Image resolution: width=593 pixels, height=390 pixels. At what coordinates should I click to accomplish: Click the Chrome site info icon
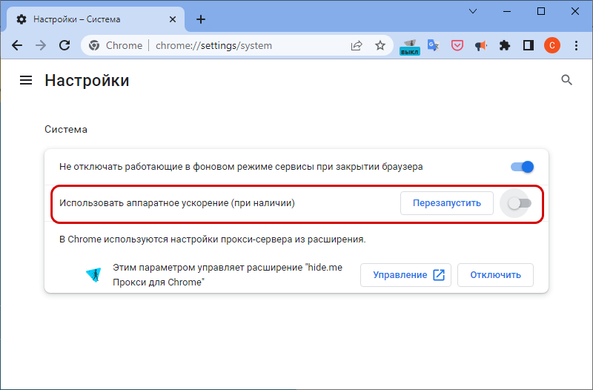94,45
